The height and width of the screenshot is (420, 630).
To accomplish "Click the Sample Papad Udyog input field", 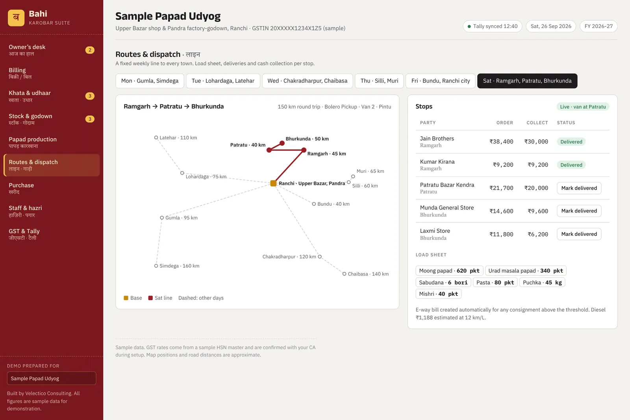I will pyautogui.click(x=52, y=378).
